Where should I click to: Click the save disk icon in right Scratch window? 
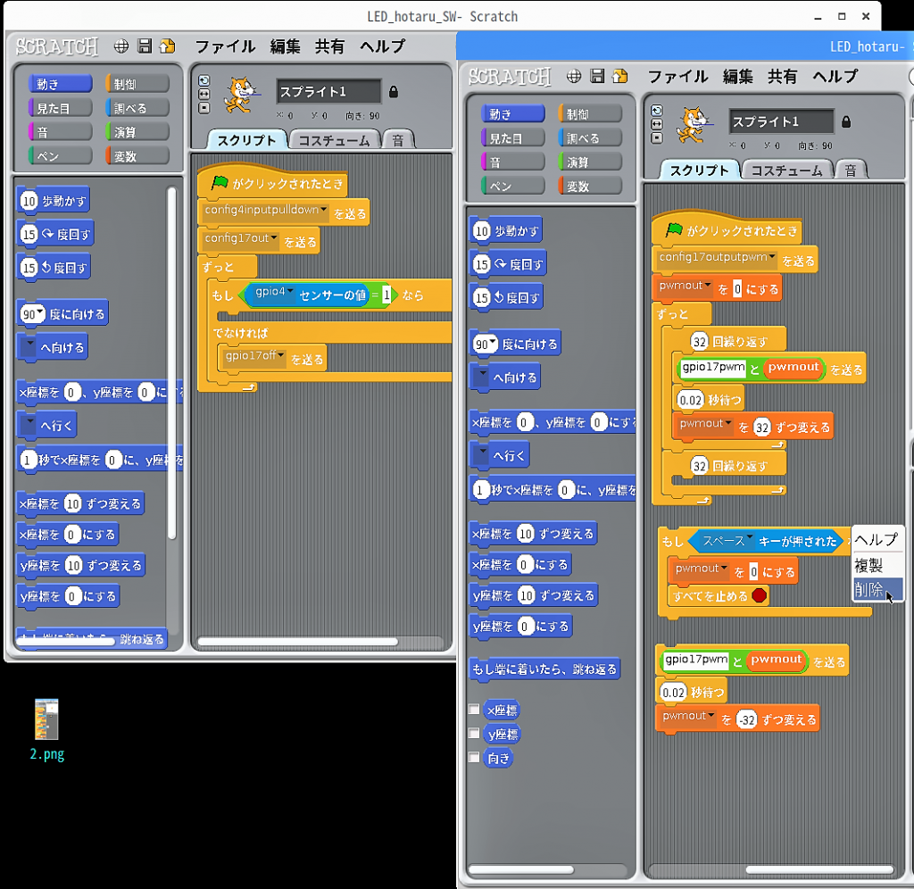(597, 76)
